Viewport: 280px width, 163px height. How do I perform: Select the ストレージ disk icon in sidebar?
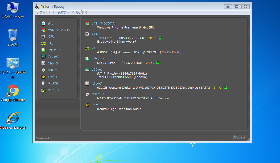pyautogui.click(x=43, y=63)
